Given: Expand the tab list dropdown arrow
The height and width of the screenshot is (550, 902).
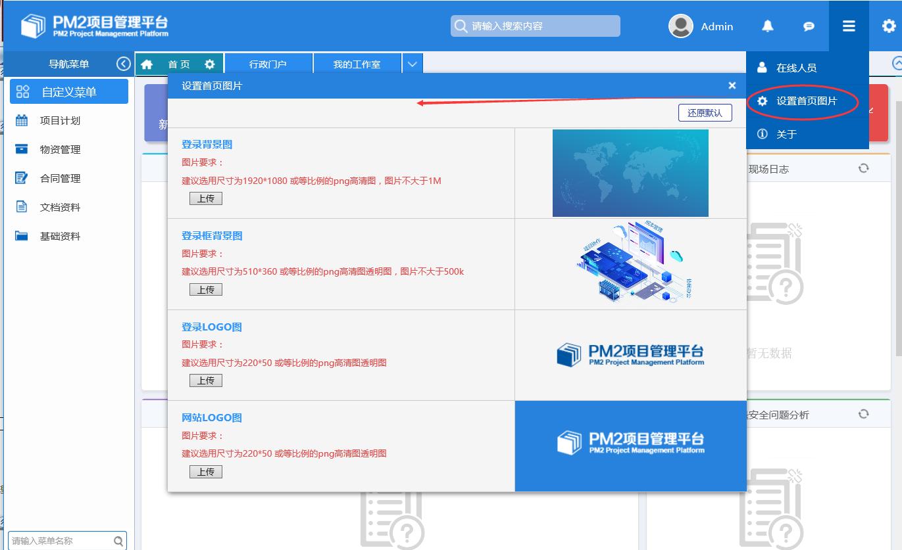Looking at the screenshot, I should (x=412, y=64).
